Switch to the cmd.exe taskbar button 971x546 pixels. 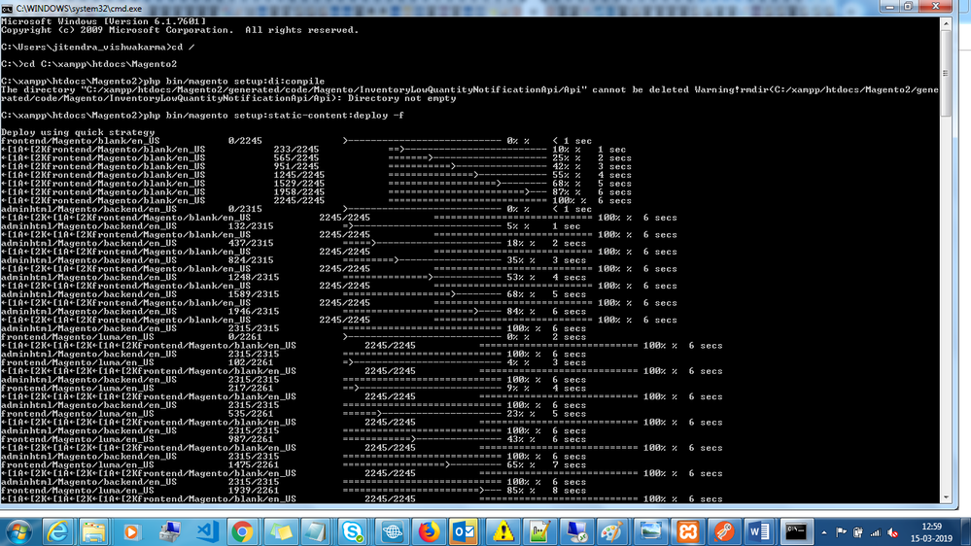(796, 531)
